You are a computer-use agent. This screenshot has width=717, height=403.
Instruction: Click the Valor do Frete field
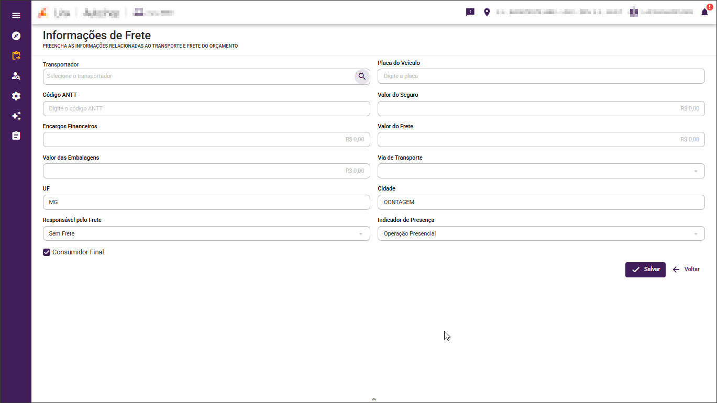point(541,140)
